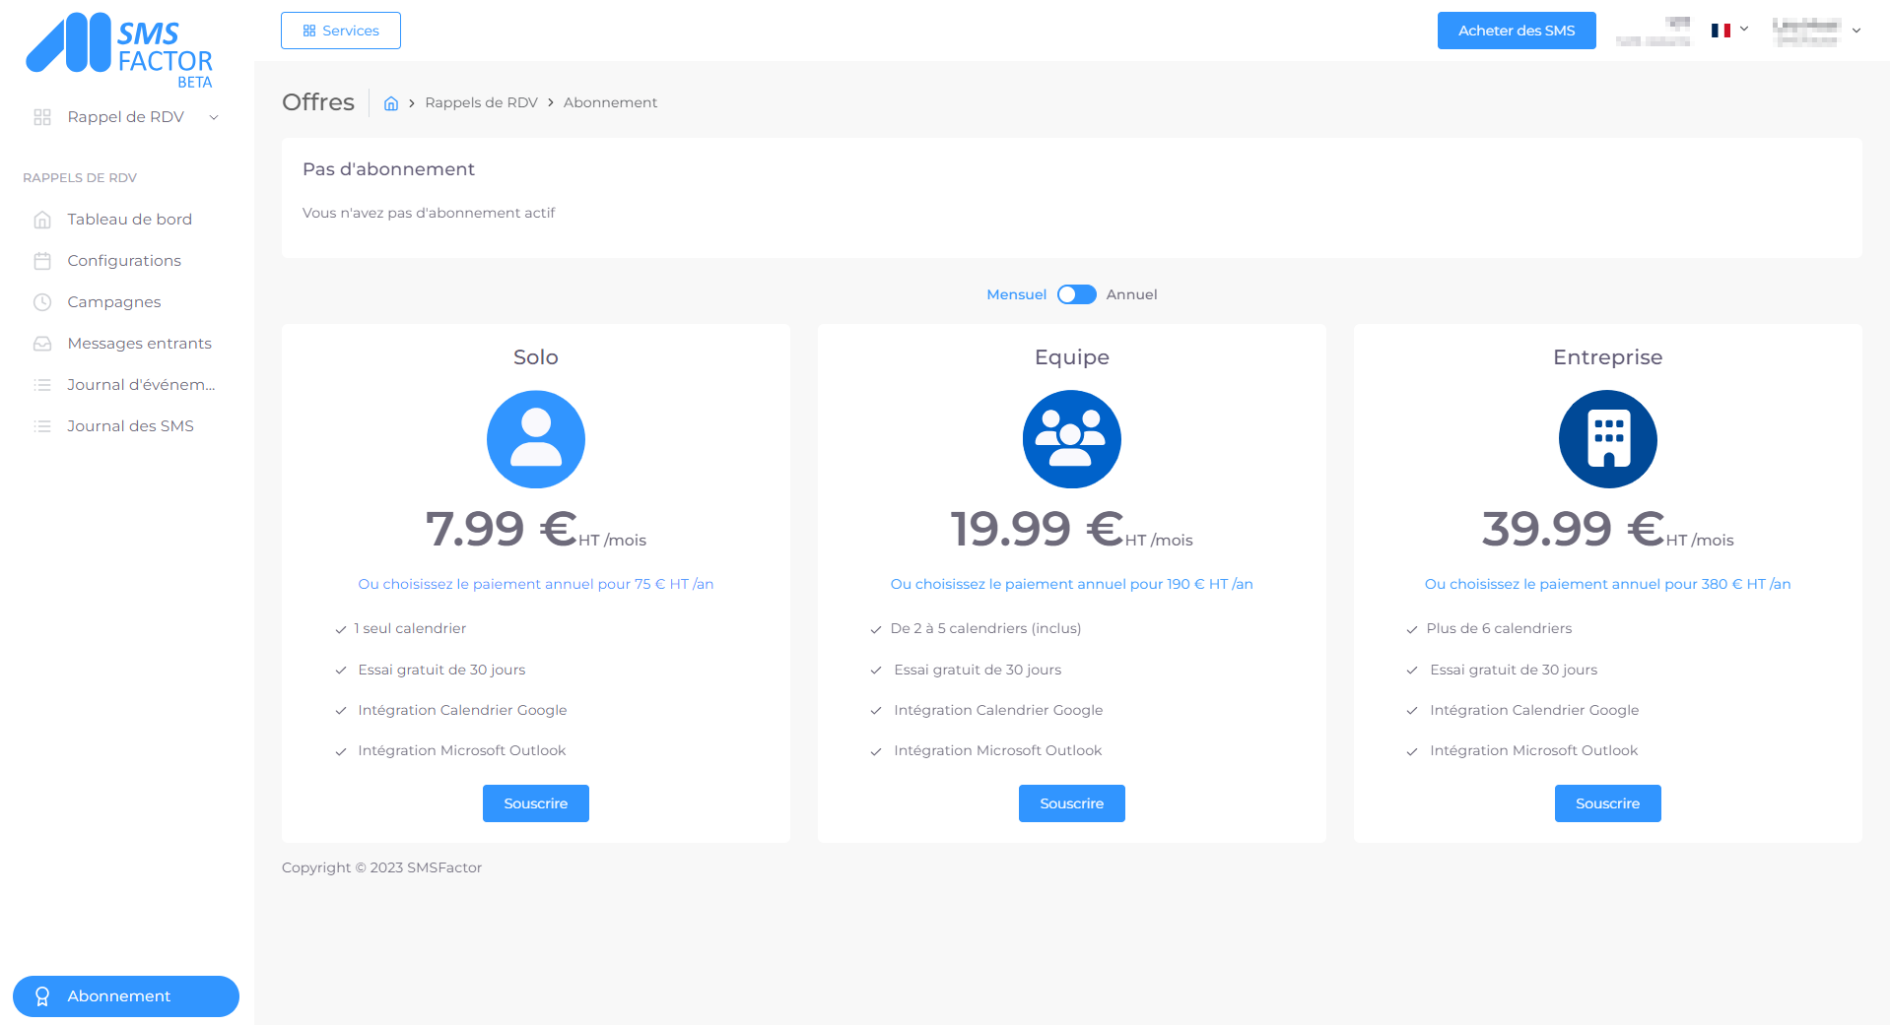1890x1025 pixels.
Task: Open the French flag language dropdown
Action: tap(1729, 31)
